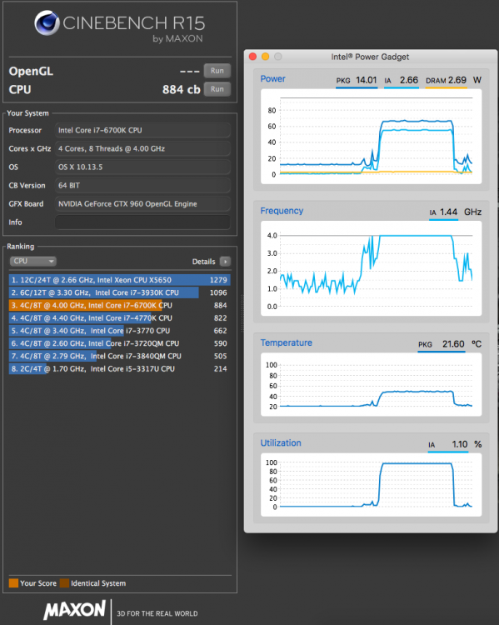Expand ranking Details arrow
The image size is (499, 625).
tap(225, 262)
